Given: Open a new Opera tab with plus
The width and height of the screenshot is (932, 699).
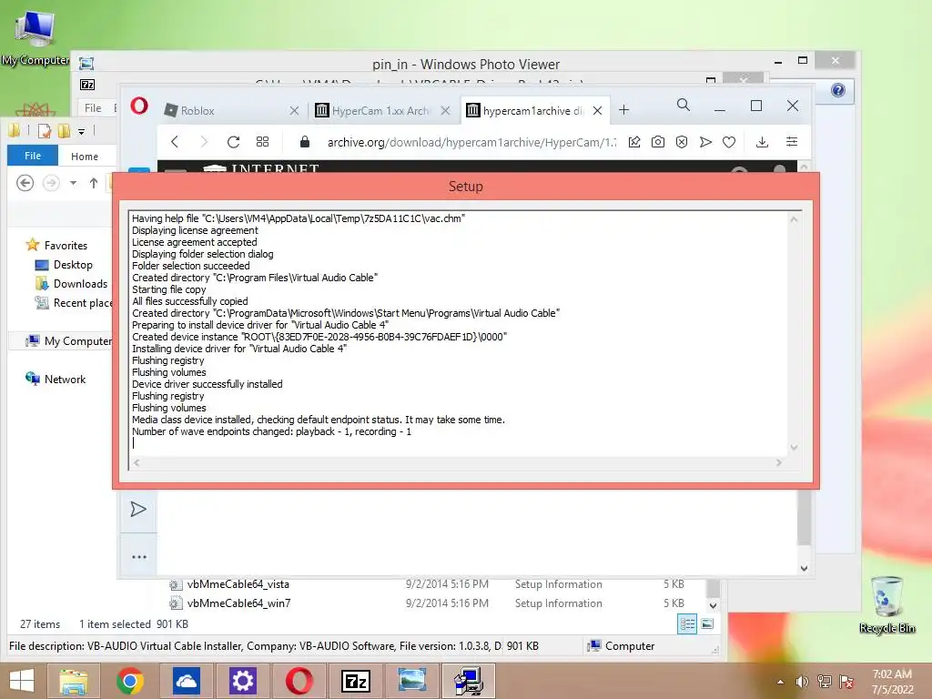Looking at the screenshot, I should (623, 110).
